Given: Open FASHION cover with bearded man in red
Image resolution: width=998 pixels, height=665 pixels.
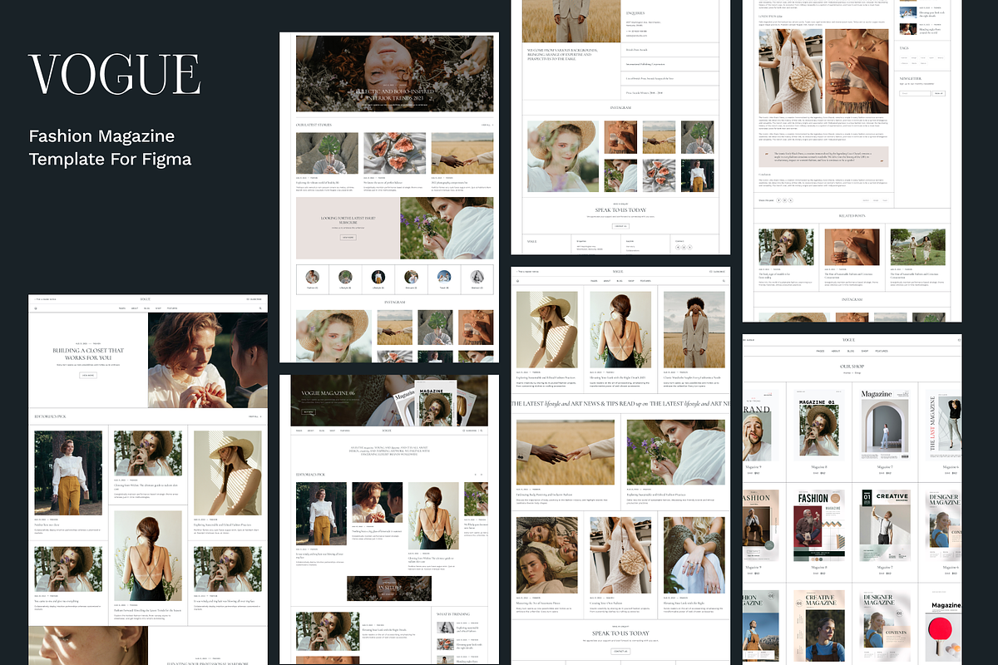Looking at the screenshot, I should pos(819,525).
